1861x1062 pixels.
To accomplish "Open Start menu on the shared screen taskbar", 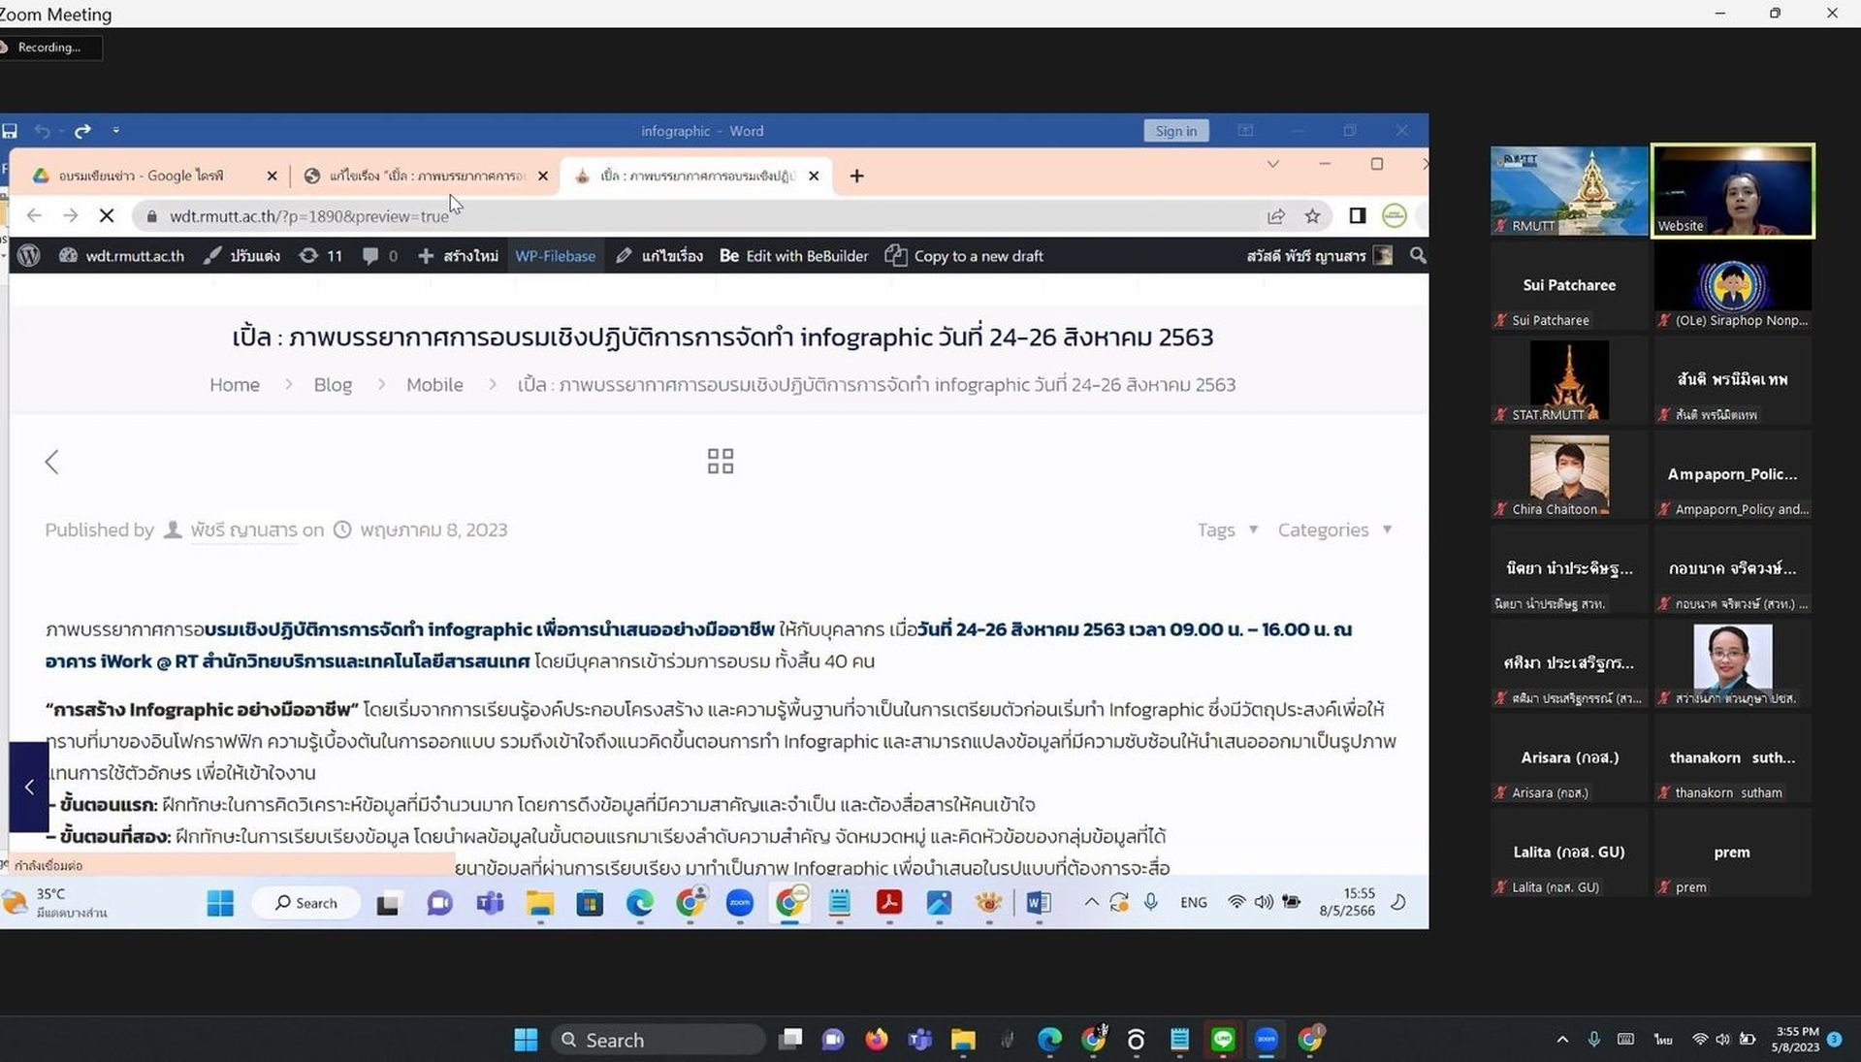I will pyautogui.click(x=220, y=903).
